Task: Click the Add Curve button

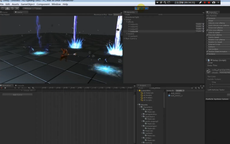Action: [x=17, y=95]
